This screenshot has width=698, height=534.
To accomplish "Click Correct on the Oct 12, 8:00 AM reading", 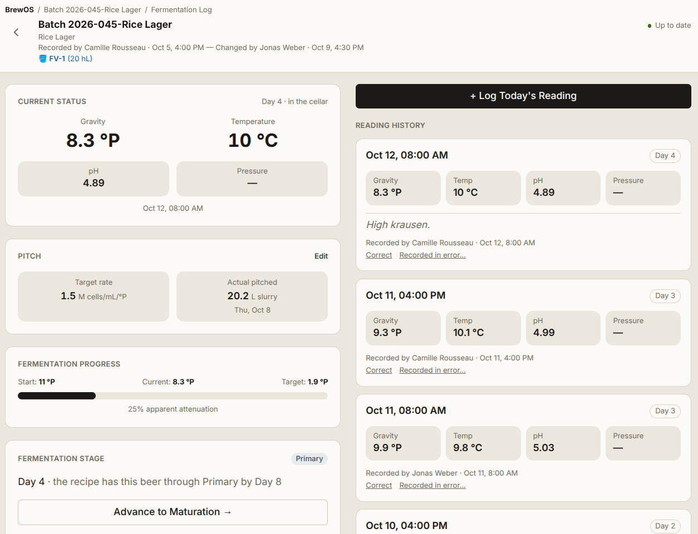I will (379, 255).
